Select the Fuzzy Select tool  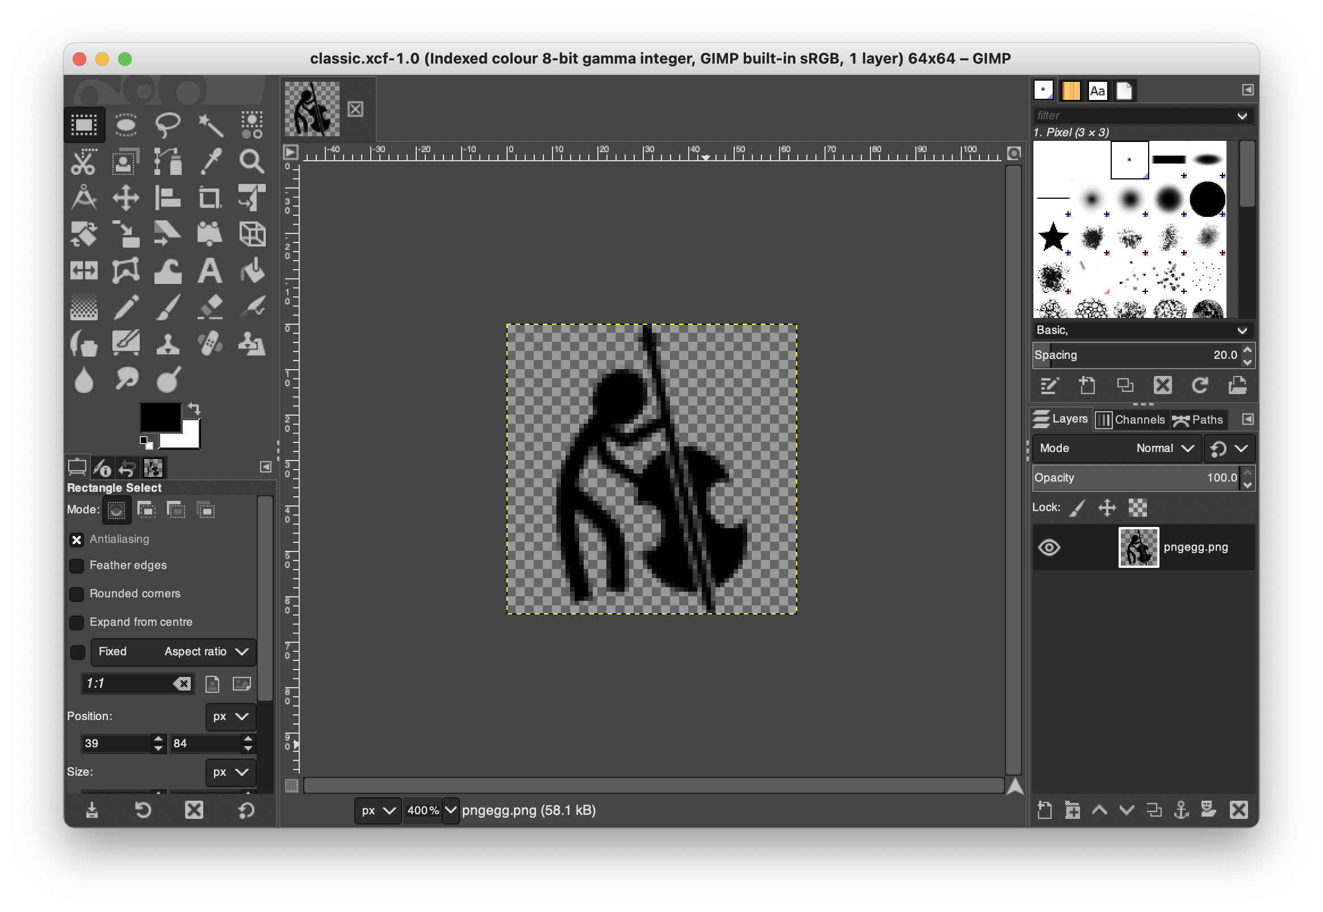click(x=208, y=124)
